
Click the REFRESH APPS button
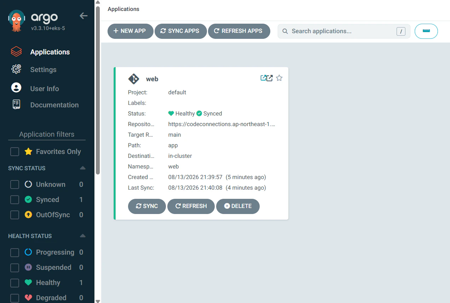click(x=239, y=31)
